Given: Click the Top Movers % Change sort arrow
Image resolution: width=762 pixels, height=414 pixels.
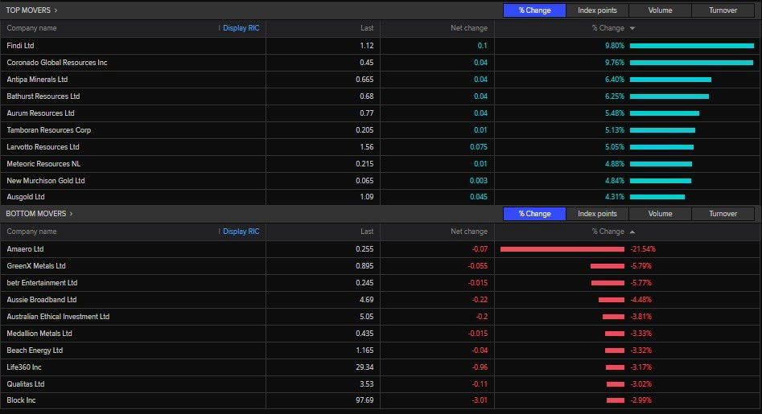Looking at the screenshot, I should click(x=632, y=28).
